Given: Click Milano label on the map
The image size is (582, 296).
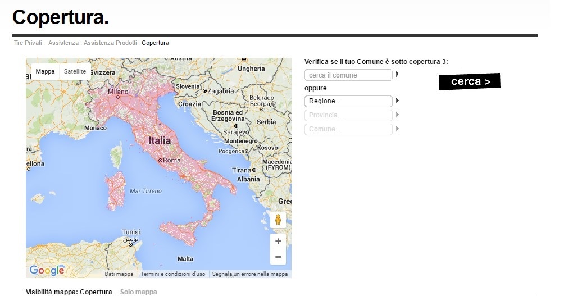Looking at the screenshot, I should pyautogui.click(x=118, y=92).
